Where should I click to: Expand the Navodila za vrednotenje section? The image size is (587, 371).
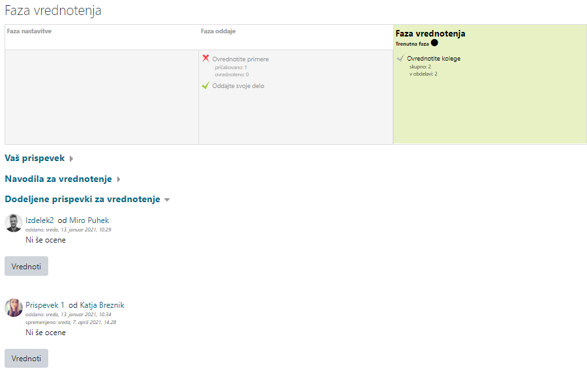coord(63,179)
